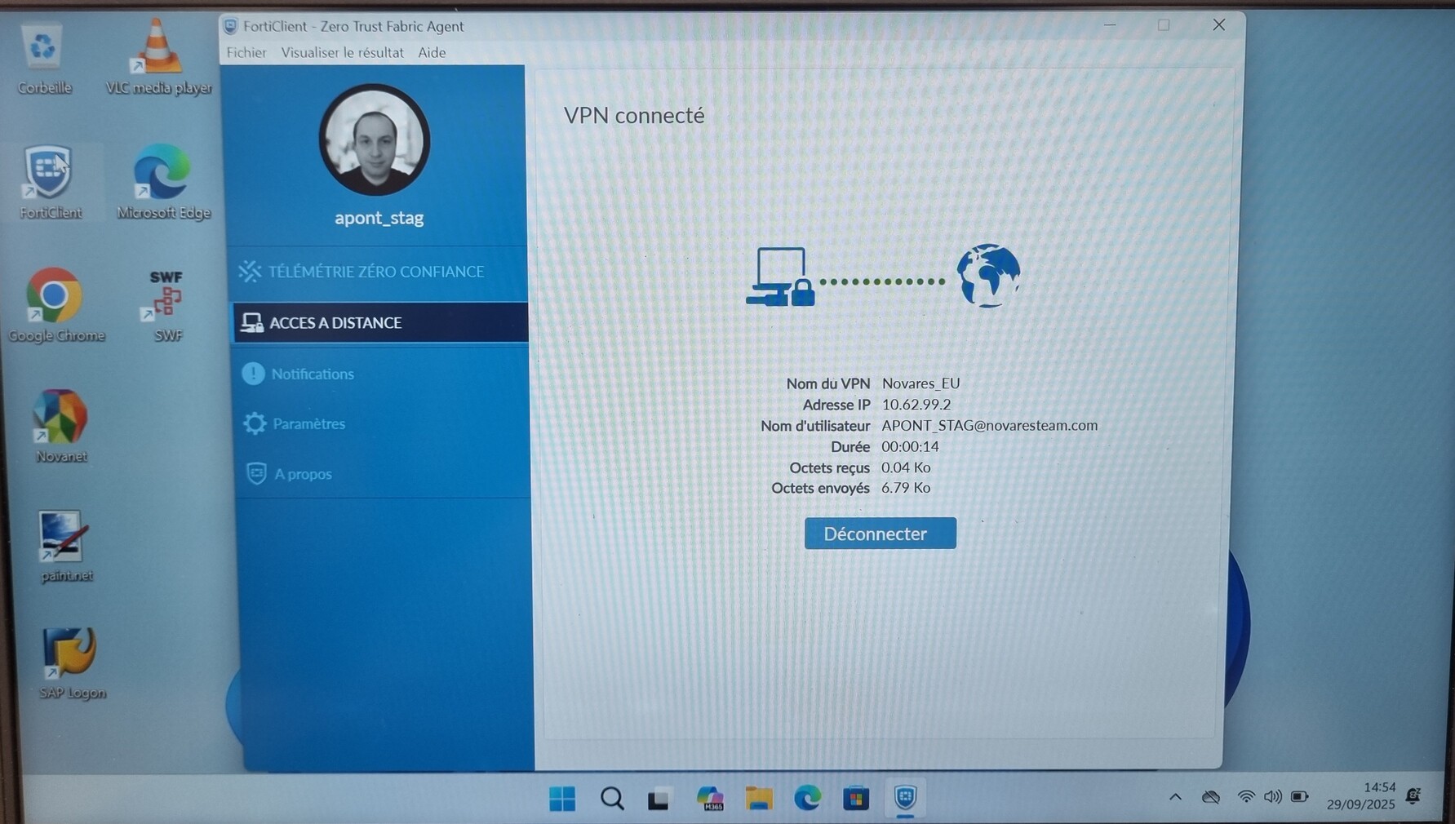
Task: Click the apont_stag profile picture
Action: (x=375, y=140)
